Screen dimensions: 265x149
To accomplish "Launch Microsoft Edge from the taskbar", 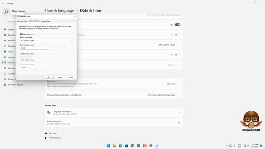I will pyautogui.click(x=120, y=146).
